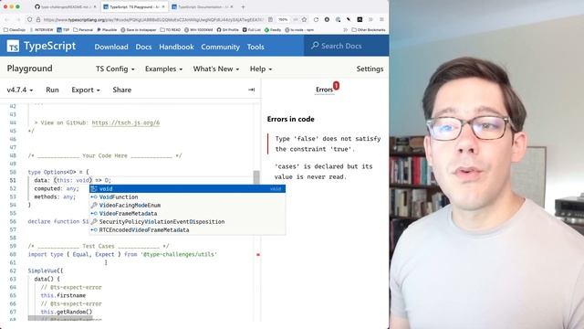
Task: Open the ts-node npm bookmark
Action: (299, 29)
